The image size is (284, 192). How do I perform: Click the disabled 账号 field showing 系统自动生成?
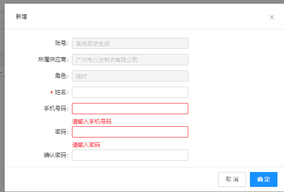[x=130, y=43]
